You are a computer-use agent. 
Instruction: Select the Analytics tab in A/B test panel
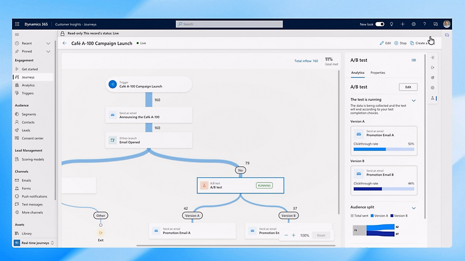coord(358,73)
